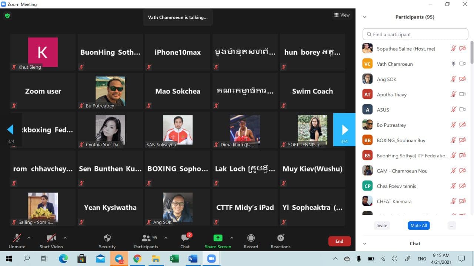This screenshot has height=266, width=474.
Task: Open Telegram from the Windows taskbar
Action: click(x=119, y=259)
